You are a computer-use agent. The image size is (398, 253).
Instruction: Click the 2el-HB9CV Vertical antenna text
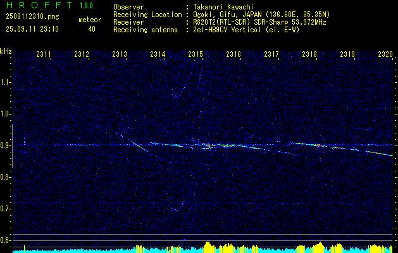(x=246, y=30)
